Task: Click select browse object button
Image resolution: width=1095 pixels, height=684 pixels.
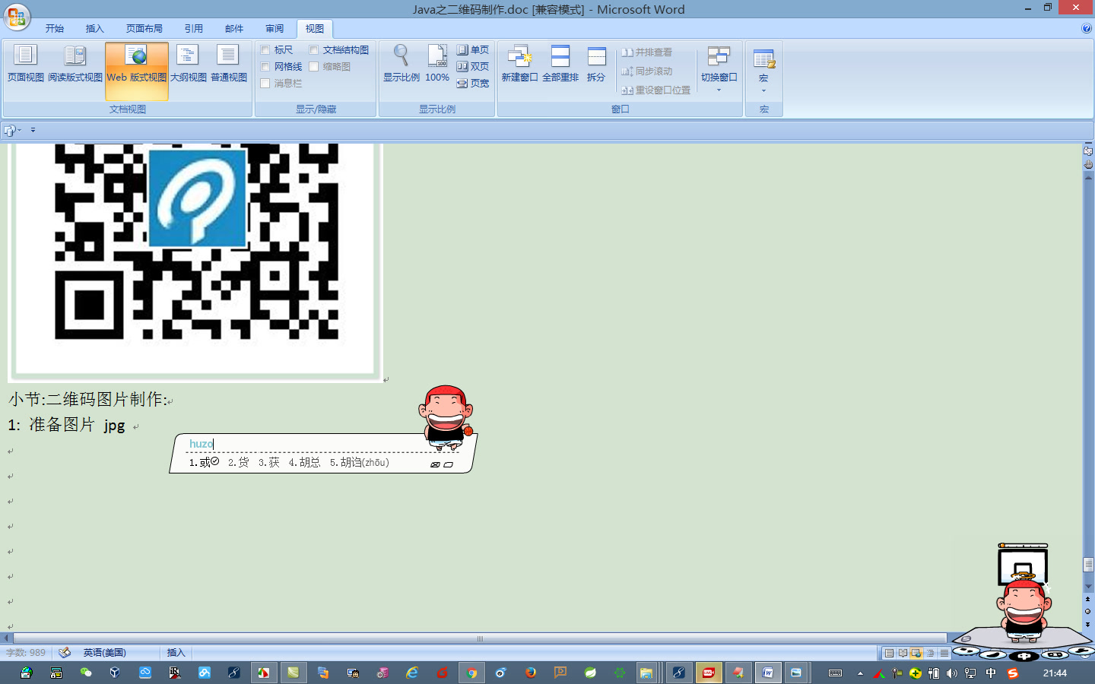Action: tap(1088, 611)
